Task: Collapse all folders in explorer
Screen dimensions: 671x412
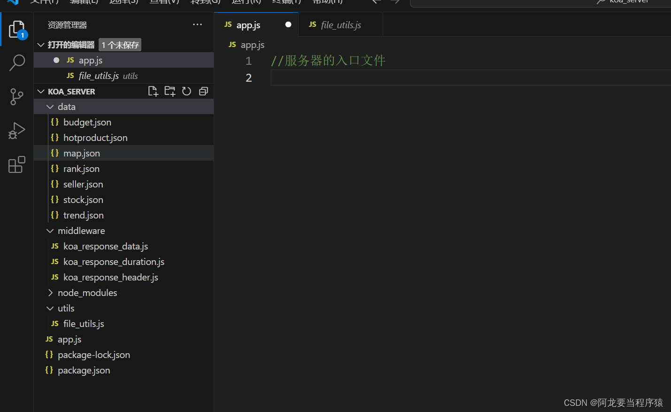Action: [x=203, y=91]
